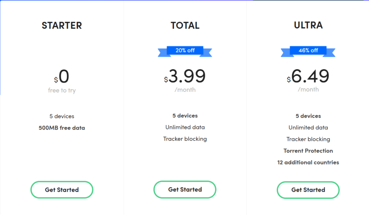Click the 500MB free data feature text

62,128
